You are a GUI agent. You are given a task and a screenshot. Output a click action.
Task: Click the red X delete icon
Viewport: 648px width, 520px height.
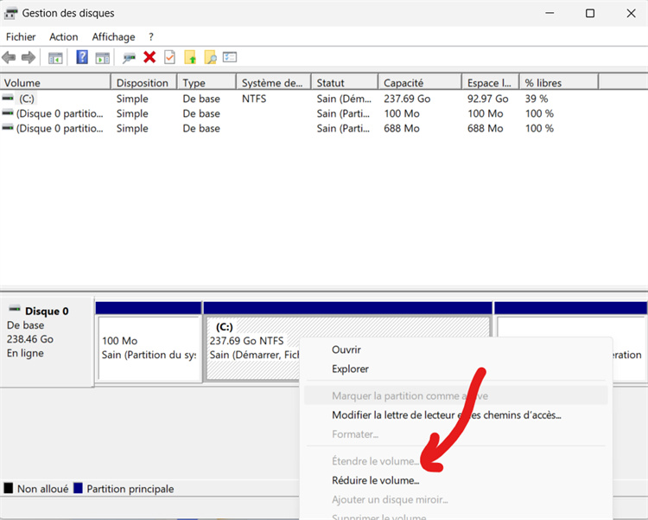149,57
